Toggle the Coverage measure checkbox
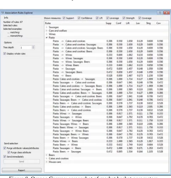 [x=140, y=18]
